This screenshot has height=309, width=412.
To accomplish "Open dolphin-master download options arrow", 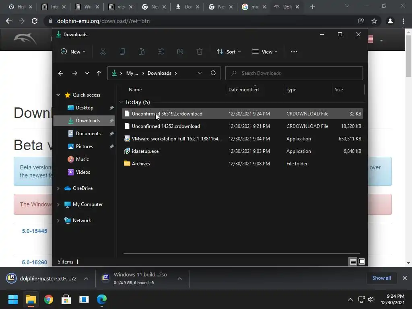I will click(86, 278).
